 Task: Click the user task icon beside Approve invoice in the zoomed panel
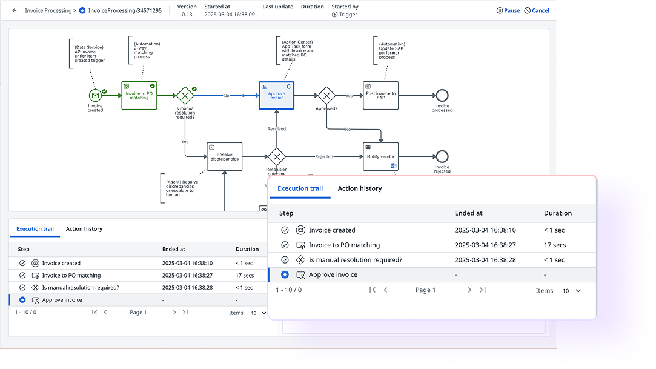(x=300, y=275)
